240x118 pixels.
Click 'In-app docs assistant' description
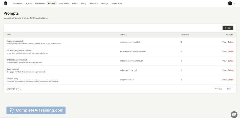point(27,53)
